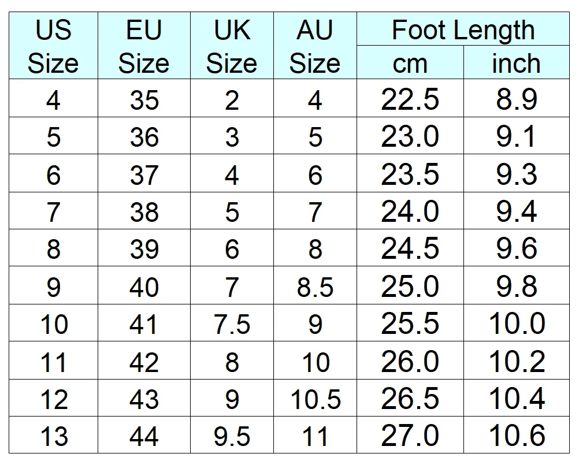579x461 pixels.
Task: Click the 22.5 cm foot length cell
Action: [x=410, y=99]
